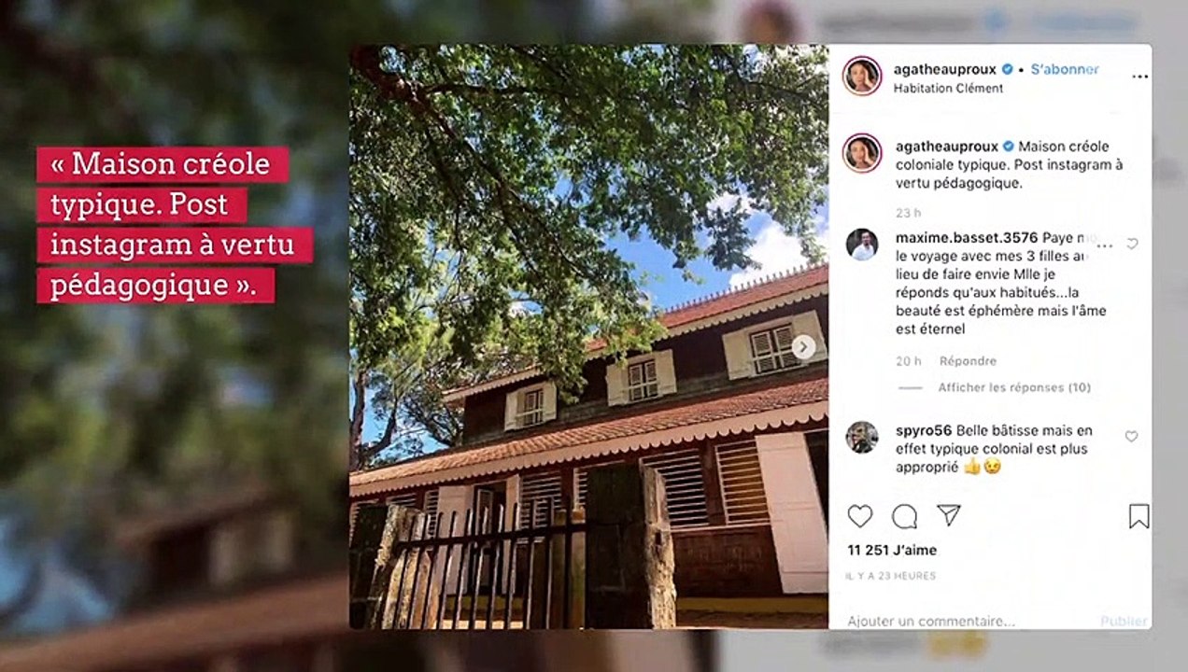Share post via paper plane icon
Image resolution: width=1188 pixels, height=672 pixels.
[949, 515]
